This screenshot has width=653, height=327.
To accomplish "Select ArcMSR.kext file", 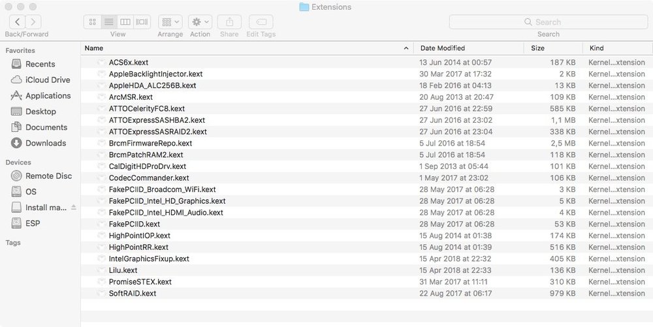I will [x=131, y=97].
